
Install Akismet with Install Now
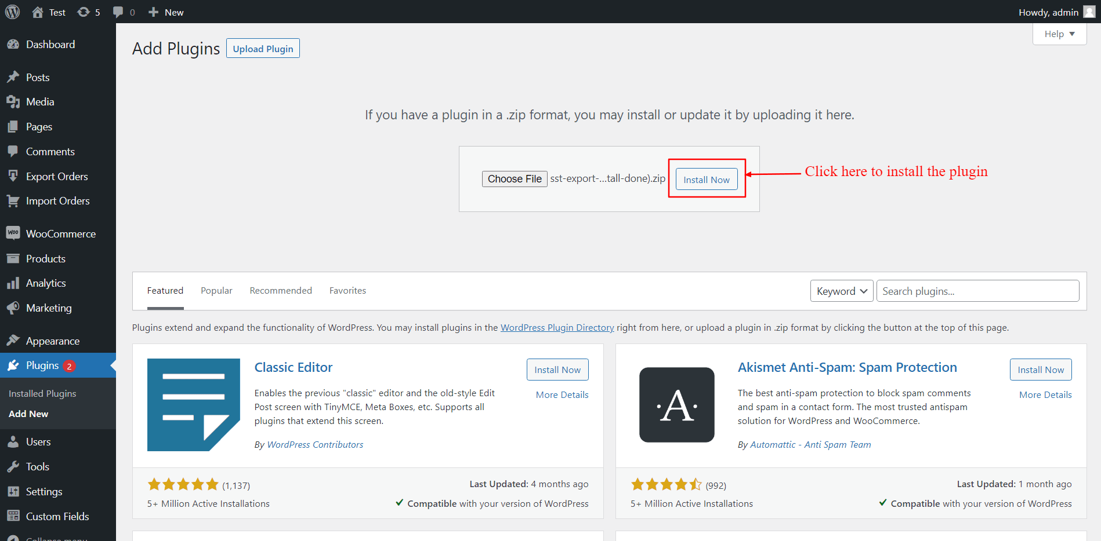pyautogui.click(x=1041, y=370)
